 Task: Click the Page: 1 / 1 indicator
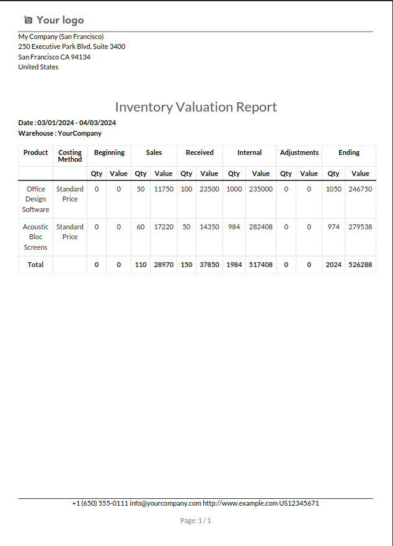[195, 521]
